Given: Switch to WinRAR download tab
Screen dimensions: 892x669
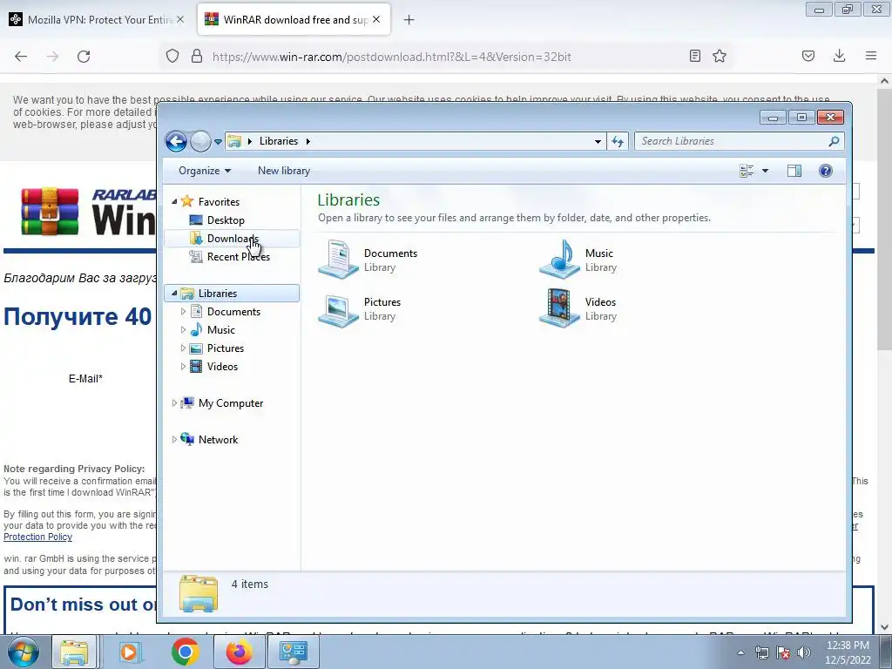Looking at the screenshot, I should (x=293, y=20).
